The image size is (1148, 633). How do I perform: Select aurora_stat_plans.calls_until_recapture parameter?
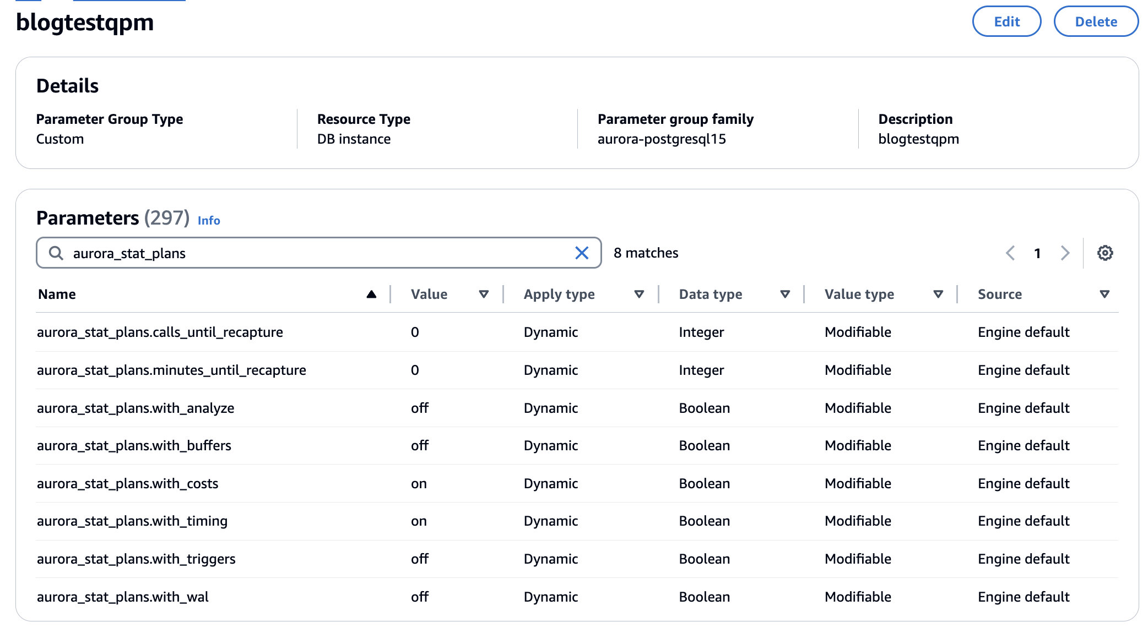click(x=160, y=332)
